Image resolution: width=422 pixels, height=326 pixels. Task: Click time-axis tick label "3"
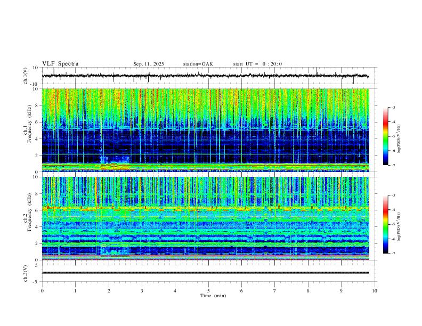[142, 291]
